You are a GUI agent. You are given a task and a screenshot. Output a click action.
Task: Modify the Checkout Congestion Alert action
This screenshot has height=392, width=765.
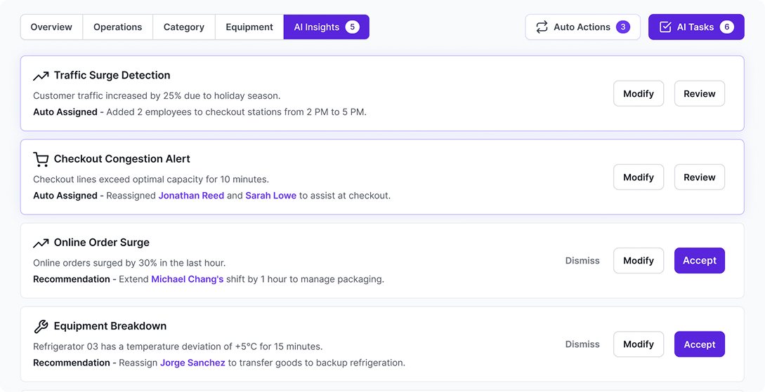click(639, 177)
